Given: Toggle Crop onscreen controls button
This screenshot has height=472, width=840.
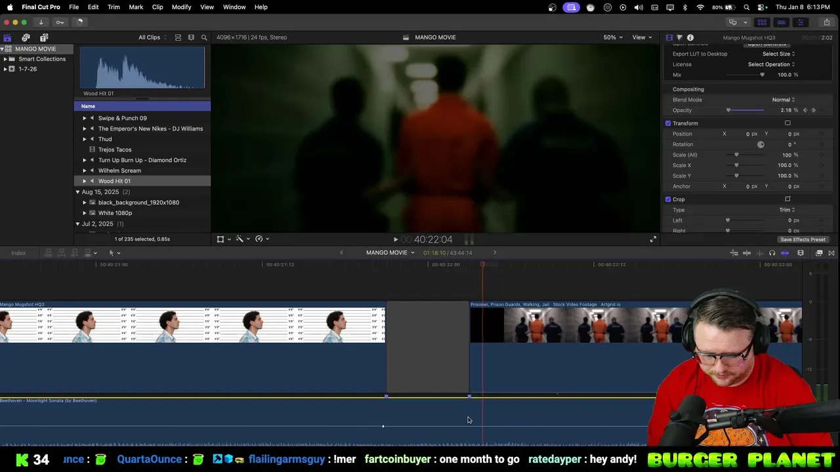Looking at the screenshot, I should 787,199.
